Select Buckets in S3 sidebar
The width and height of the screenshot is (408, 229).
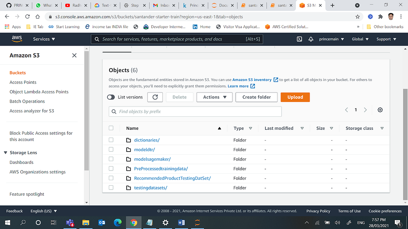point(18,72)
